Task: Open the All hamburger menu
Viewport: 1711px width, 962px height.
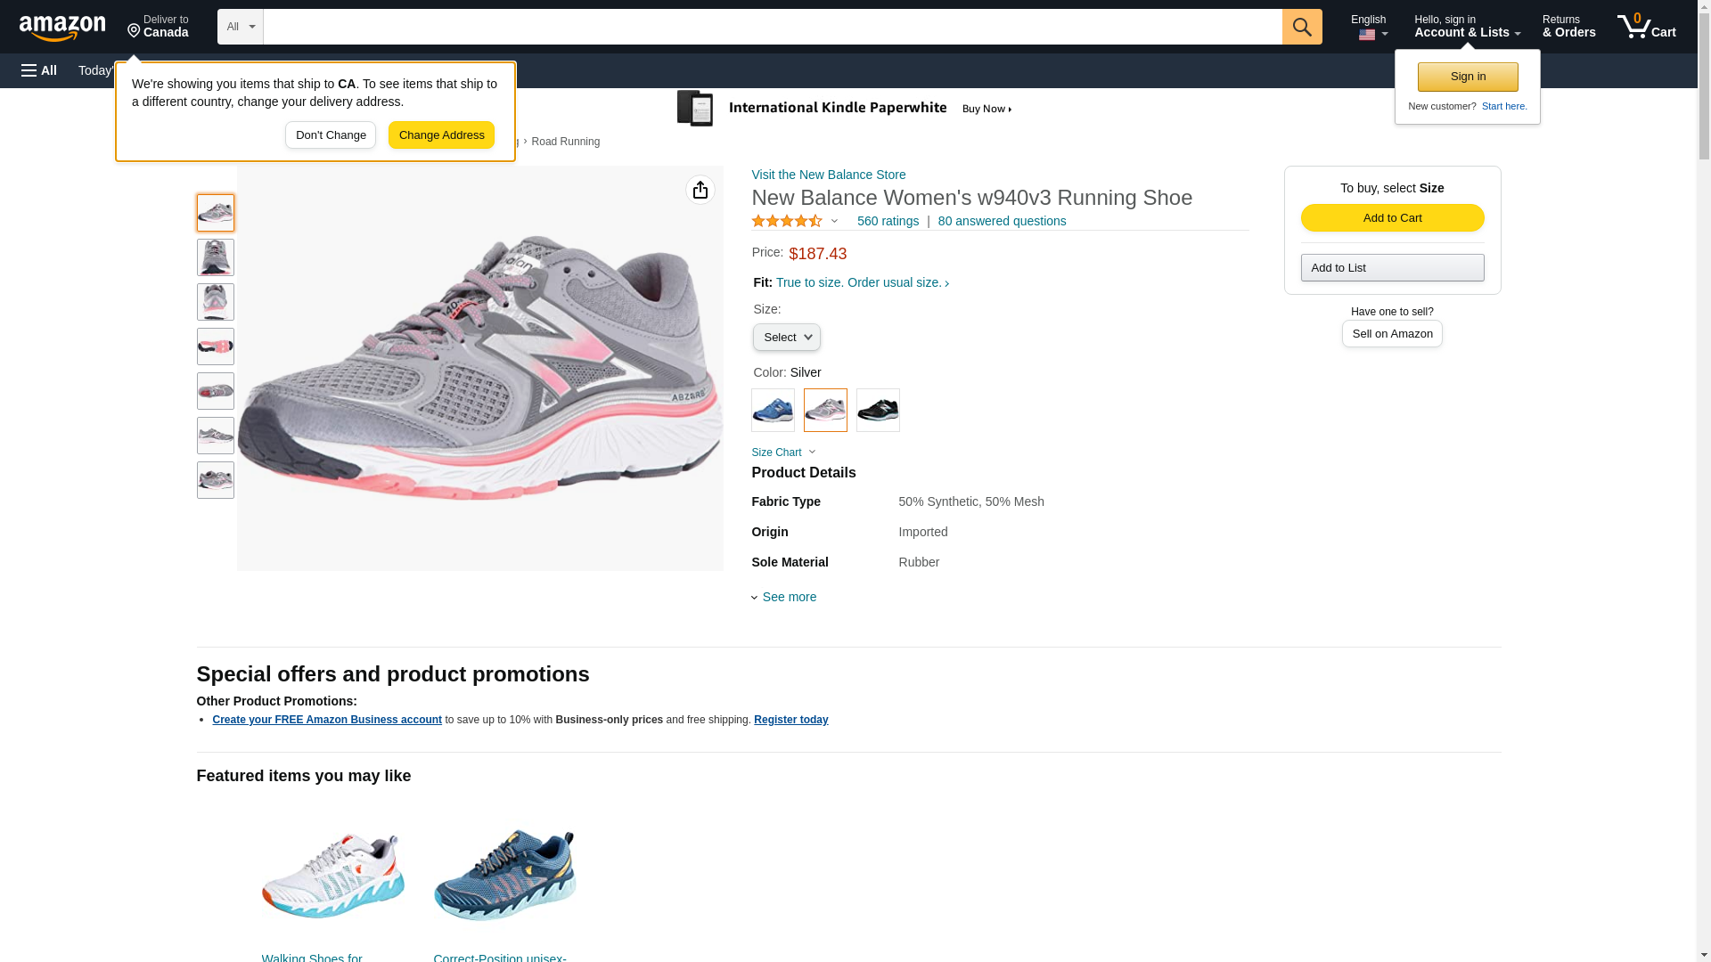Action: tap(39, 70)
